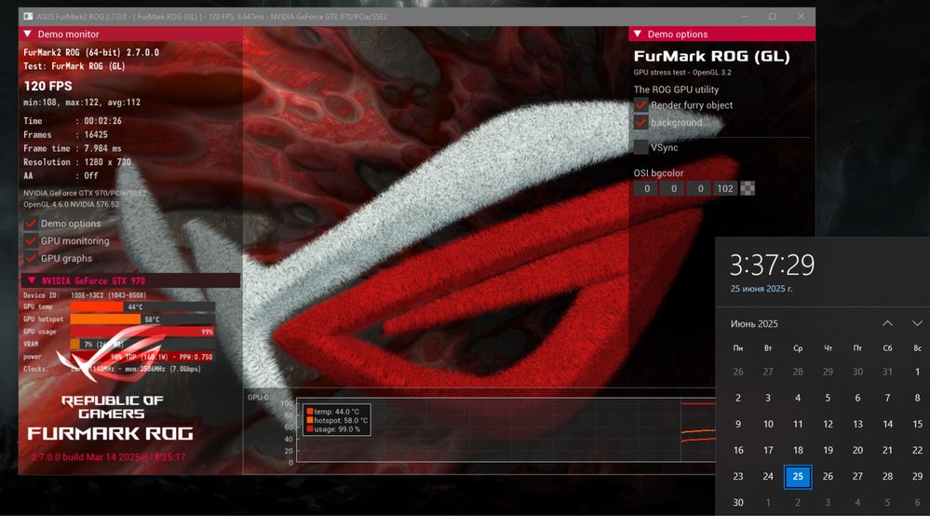Click the Сб weekday header in calendar
The image size is (930, 516).
[x=887, y=348]
